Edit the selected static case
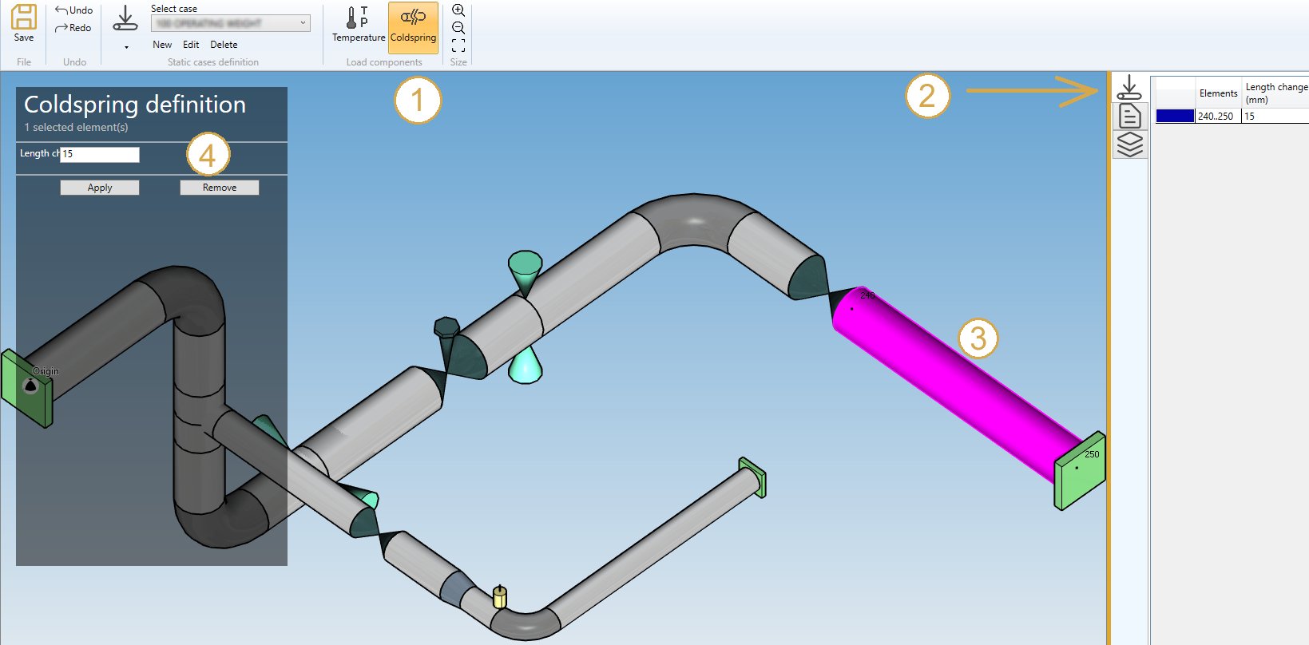The height and width of the screenshot is (645, 1309). click(191, 45)
